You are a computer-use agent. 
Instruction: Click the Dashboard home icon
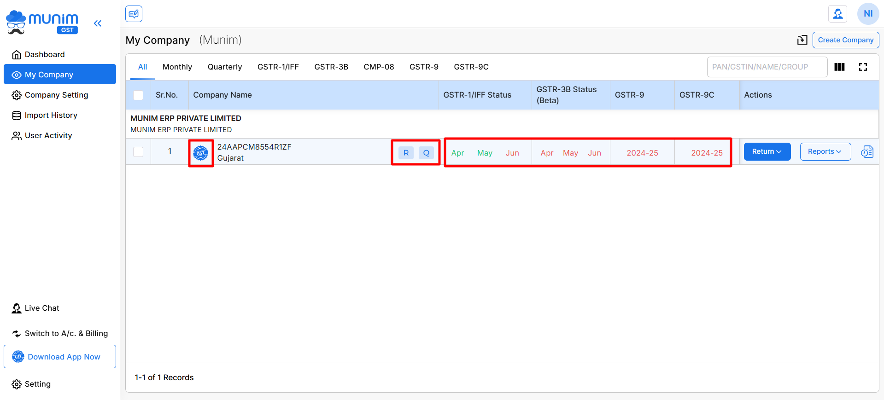tap(17, 55)
